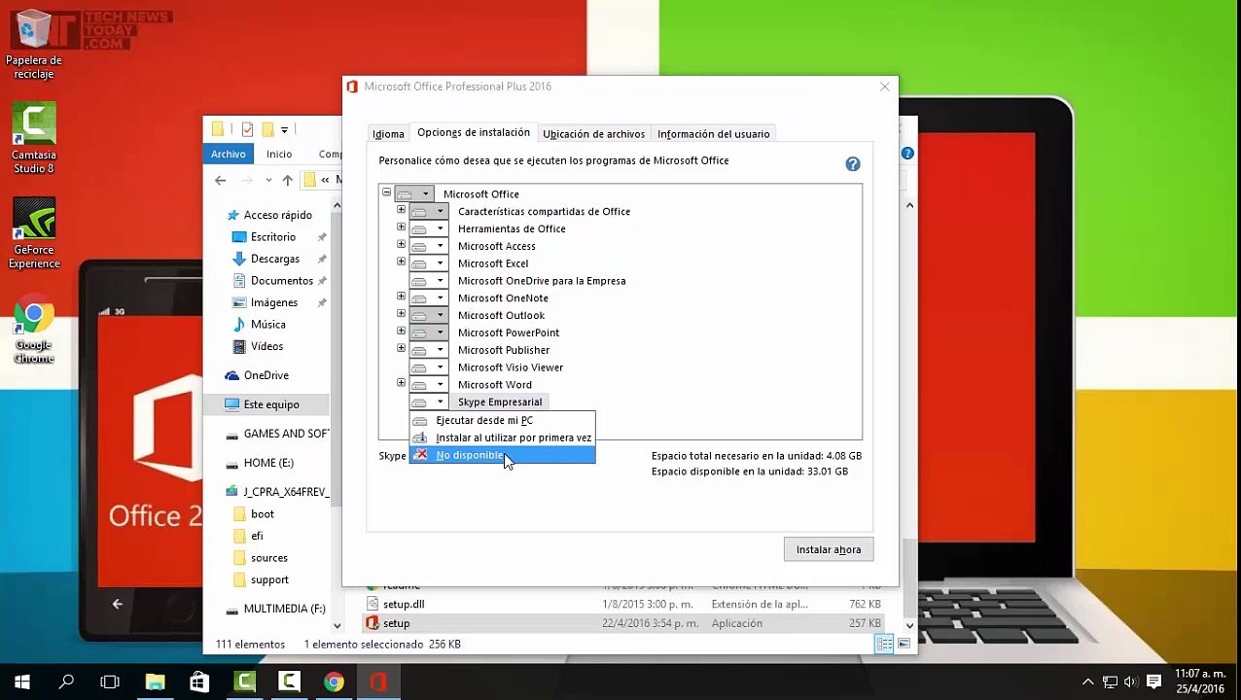The width and height of the screenshot is (1241, 700).
Task: Expand Herramientas de Office node
Action: click(401, 227)
